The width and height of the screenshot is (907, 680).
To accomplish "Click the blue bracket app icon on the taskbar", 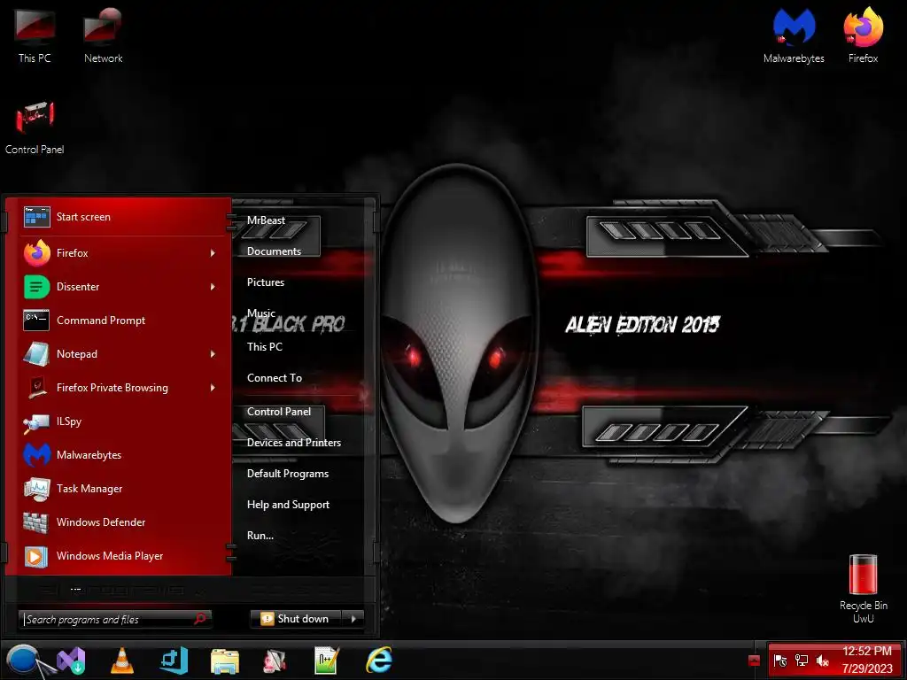I will coord(174,661).
